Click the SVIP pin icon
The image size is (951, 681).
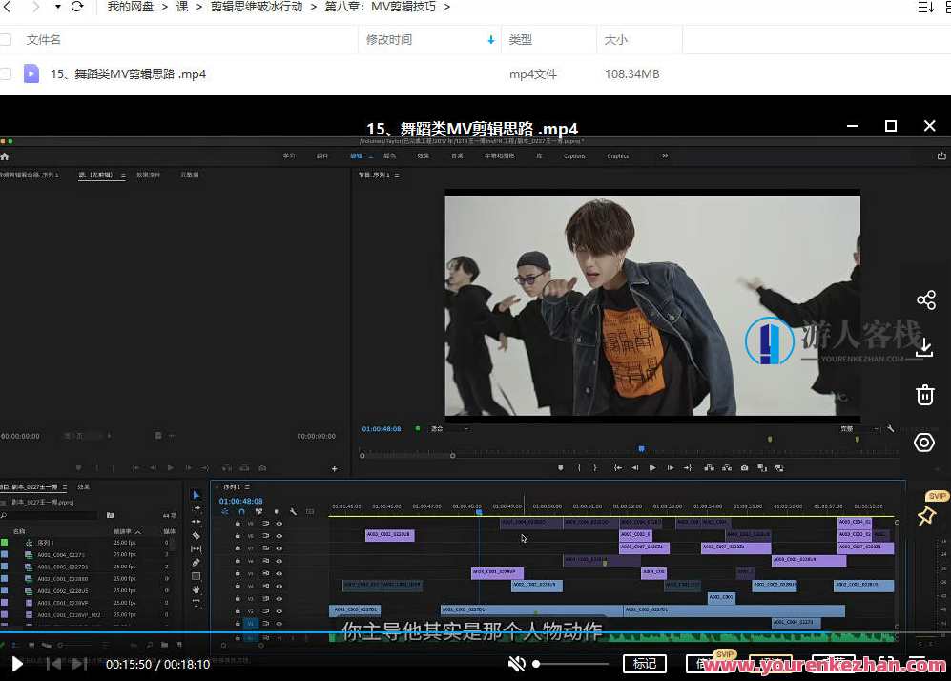pyautogui.click(x=925, y=515)
